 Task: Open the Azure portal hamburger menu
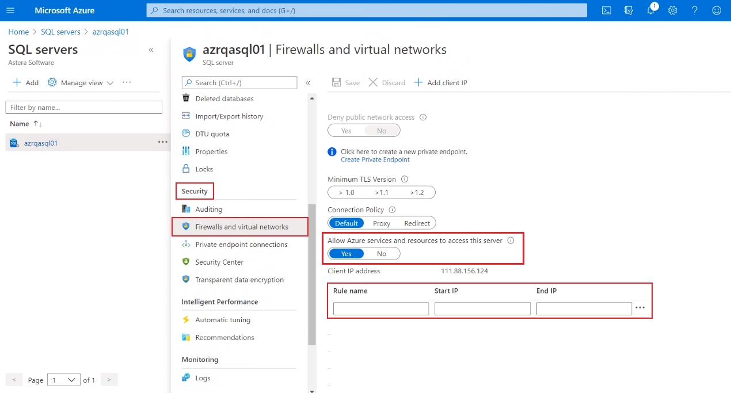pyautogui.click(x=10, y=10)
